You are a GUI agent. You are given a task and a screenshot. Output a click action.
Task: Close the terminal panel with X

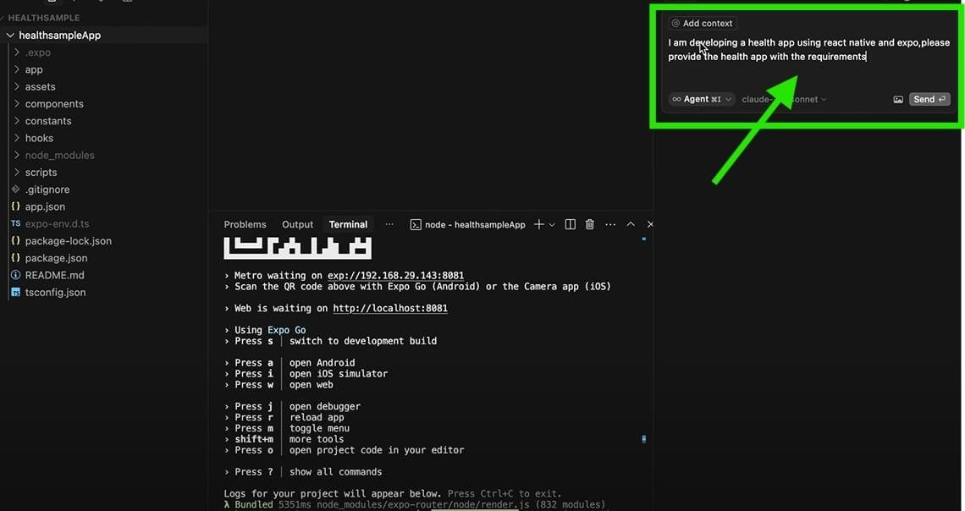click(650, 224)
